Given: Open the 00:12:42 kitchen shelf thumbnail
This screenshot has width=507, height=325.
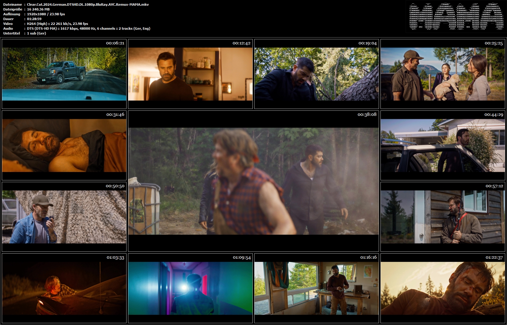Looking at the screenshot, I should click(x=190, y=74).
